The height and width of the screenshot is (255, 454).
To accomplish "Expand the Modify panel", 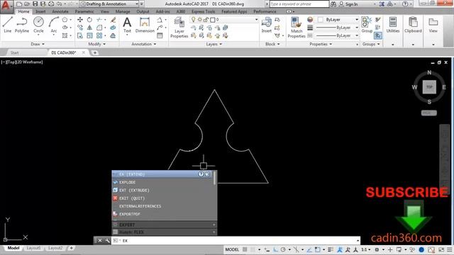I will coord(97,44).
